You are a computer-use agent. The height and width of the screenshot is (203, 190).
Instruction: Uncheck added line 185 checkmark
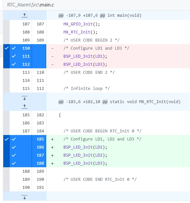coord(14,139)
